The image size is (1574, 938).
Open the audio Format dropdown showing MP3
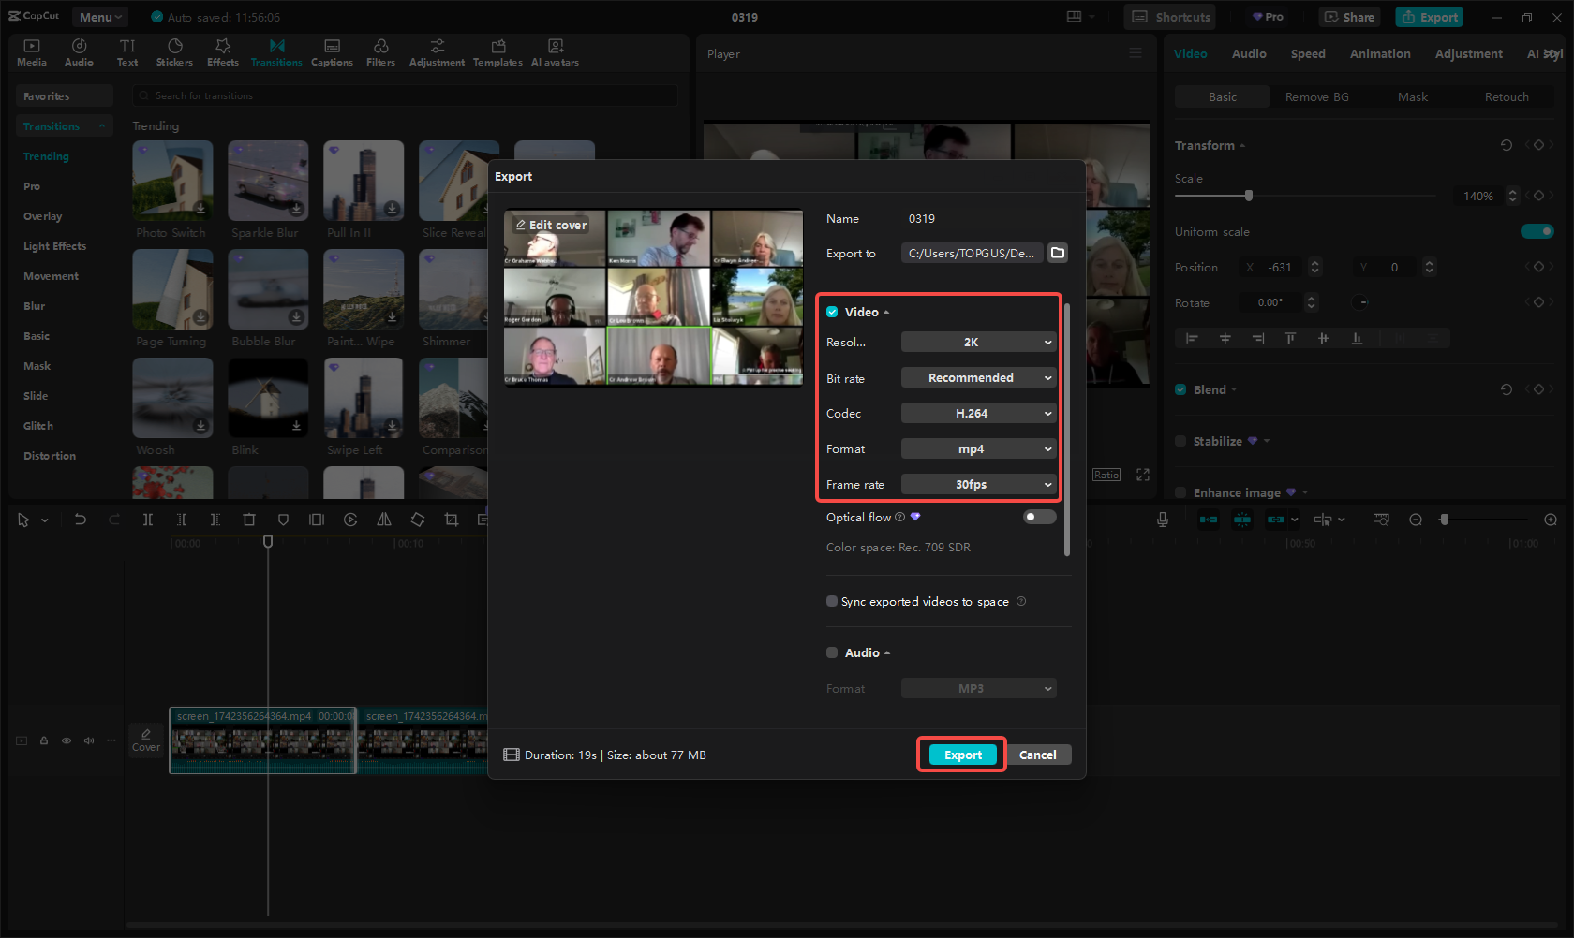click(x=978, y=688)
